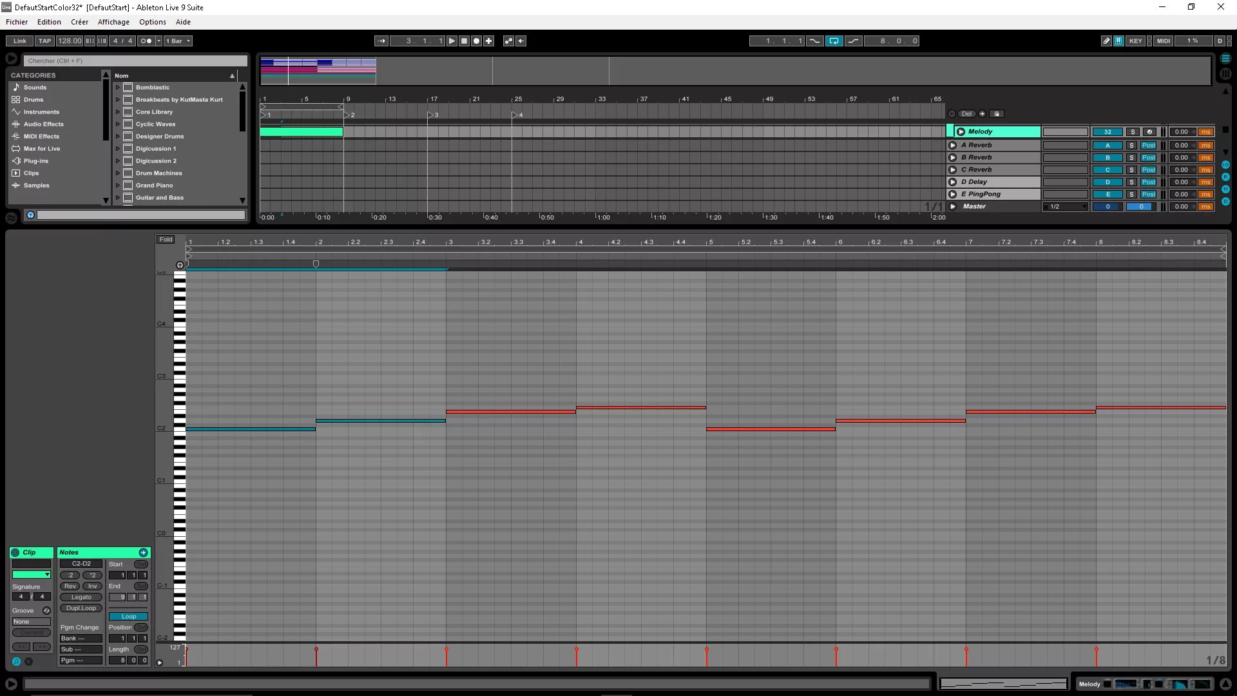Open the 1 Bar quantization dropdown
The image size is (1237, 696).
point(178,41)
